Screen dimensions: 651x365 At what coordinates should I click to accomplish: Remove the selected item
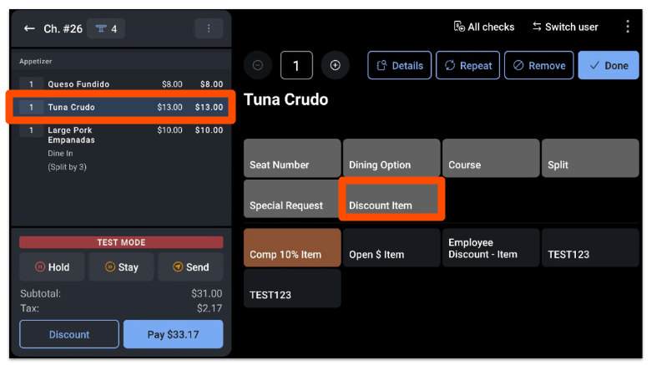pyautogui.click(x=538, y=65)
